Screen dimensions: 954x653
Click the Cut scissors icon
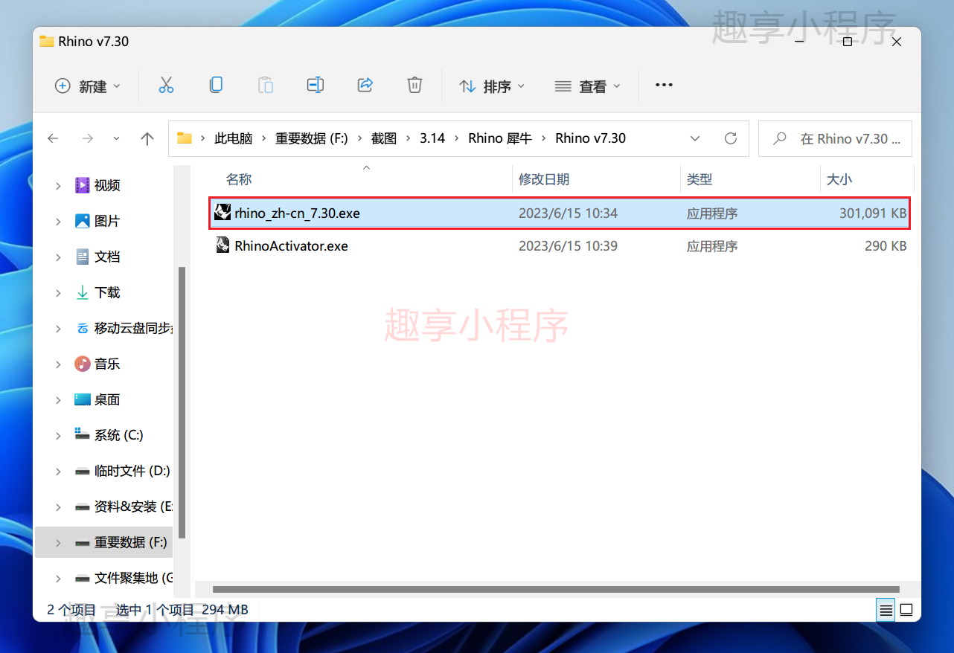[x=166, y=86]
